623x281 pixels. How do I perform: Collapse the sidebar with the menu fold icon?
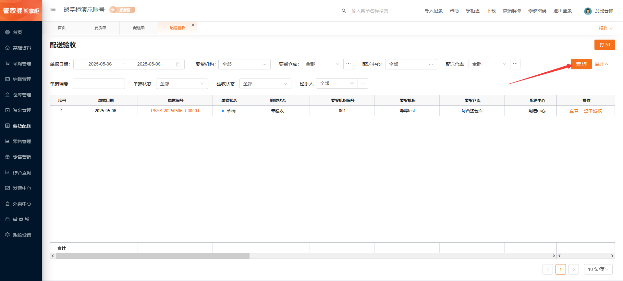53,10
